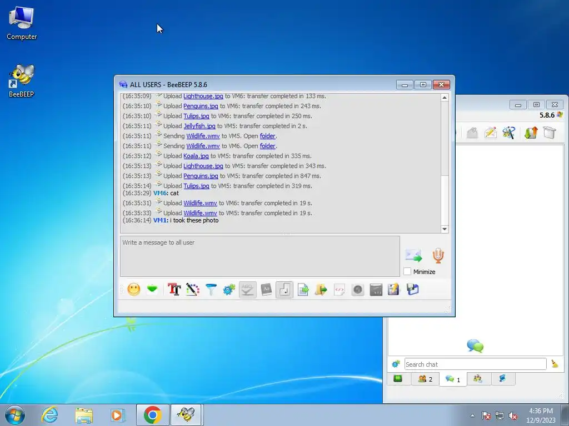Open file transfers green-orange arrows icon
This screenshot has width=569, height=426.
point(531,133)
